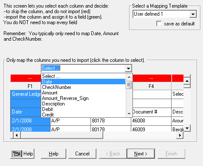Click the Desc cell in the fifth column

pos(178,112)
